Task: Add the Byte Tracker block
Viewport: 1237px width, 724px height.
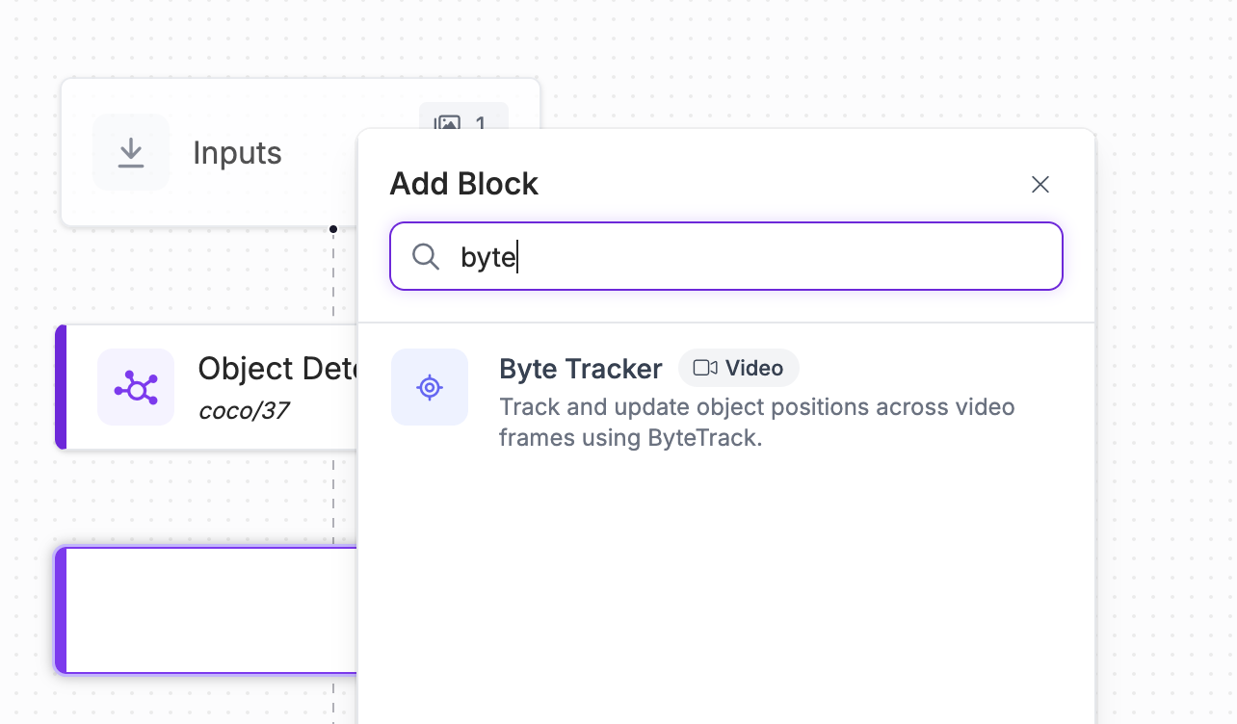Action: pos(580,369)
